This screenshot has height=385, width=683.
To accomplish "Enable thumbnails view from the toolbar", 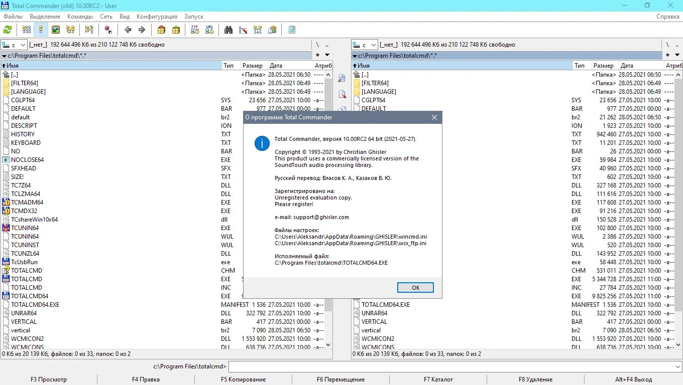I will tap(56, 30).
